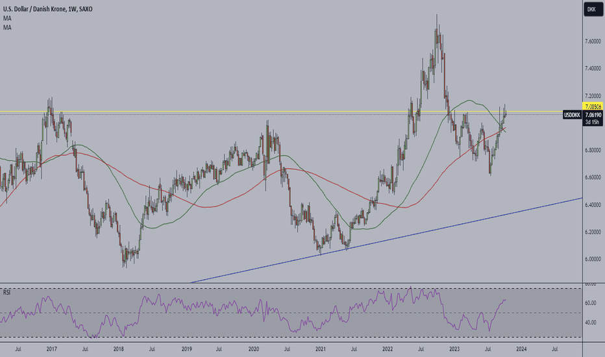The height and width of the screenshot is (357, 605).
Task: Click the 2019 time axis label
Action: (x=187, y=349)
